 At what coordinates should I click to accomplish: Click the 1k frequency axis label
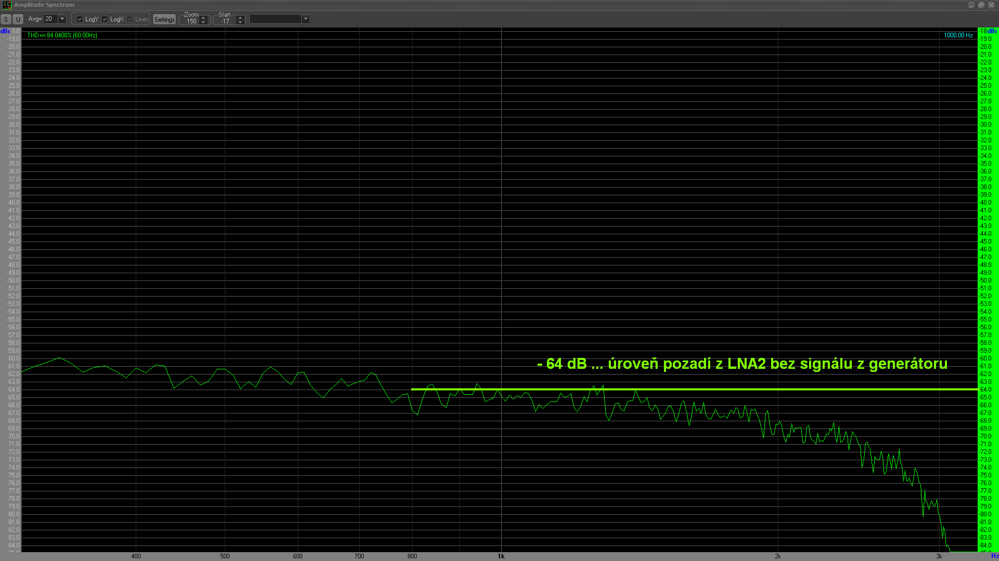point(501,556)
